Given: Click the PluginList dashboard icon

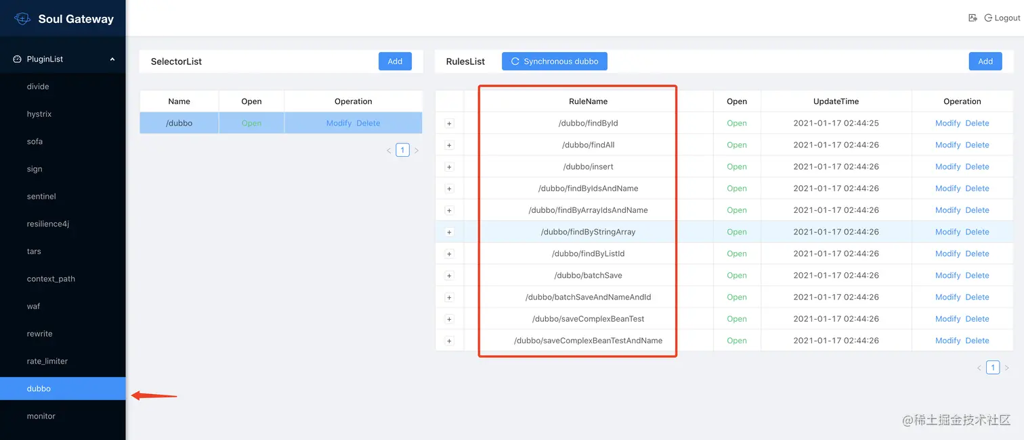Looking at the screenshot, I should [18, 59].
